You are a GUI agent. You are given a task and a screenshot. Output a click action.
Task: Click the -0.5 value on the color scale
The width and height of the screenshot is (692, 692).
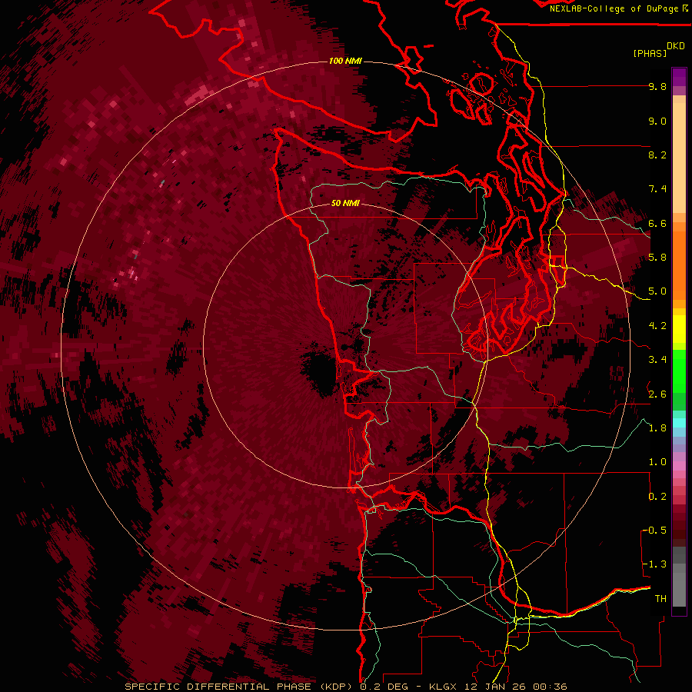tap(654, 531)
